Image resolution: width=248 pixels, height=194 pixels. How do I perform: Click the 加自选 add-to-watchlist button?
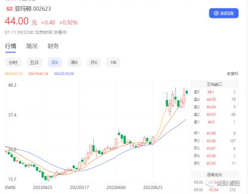tap(224, 13)
